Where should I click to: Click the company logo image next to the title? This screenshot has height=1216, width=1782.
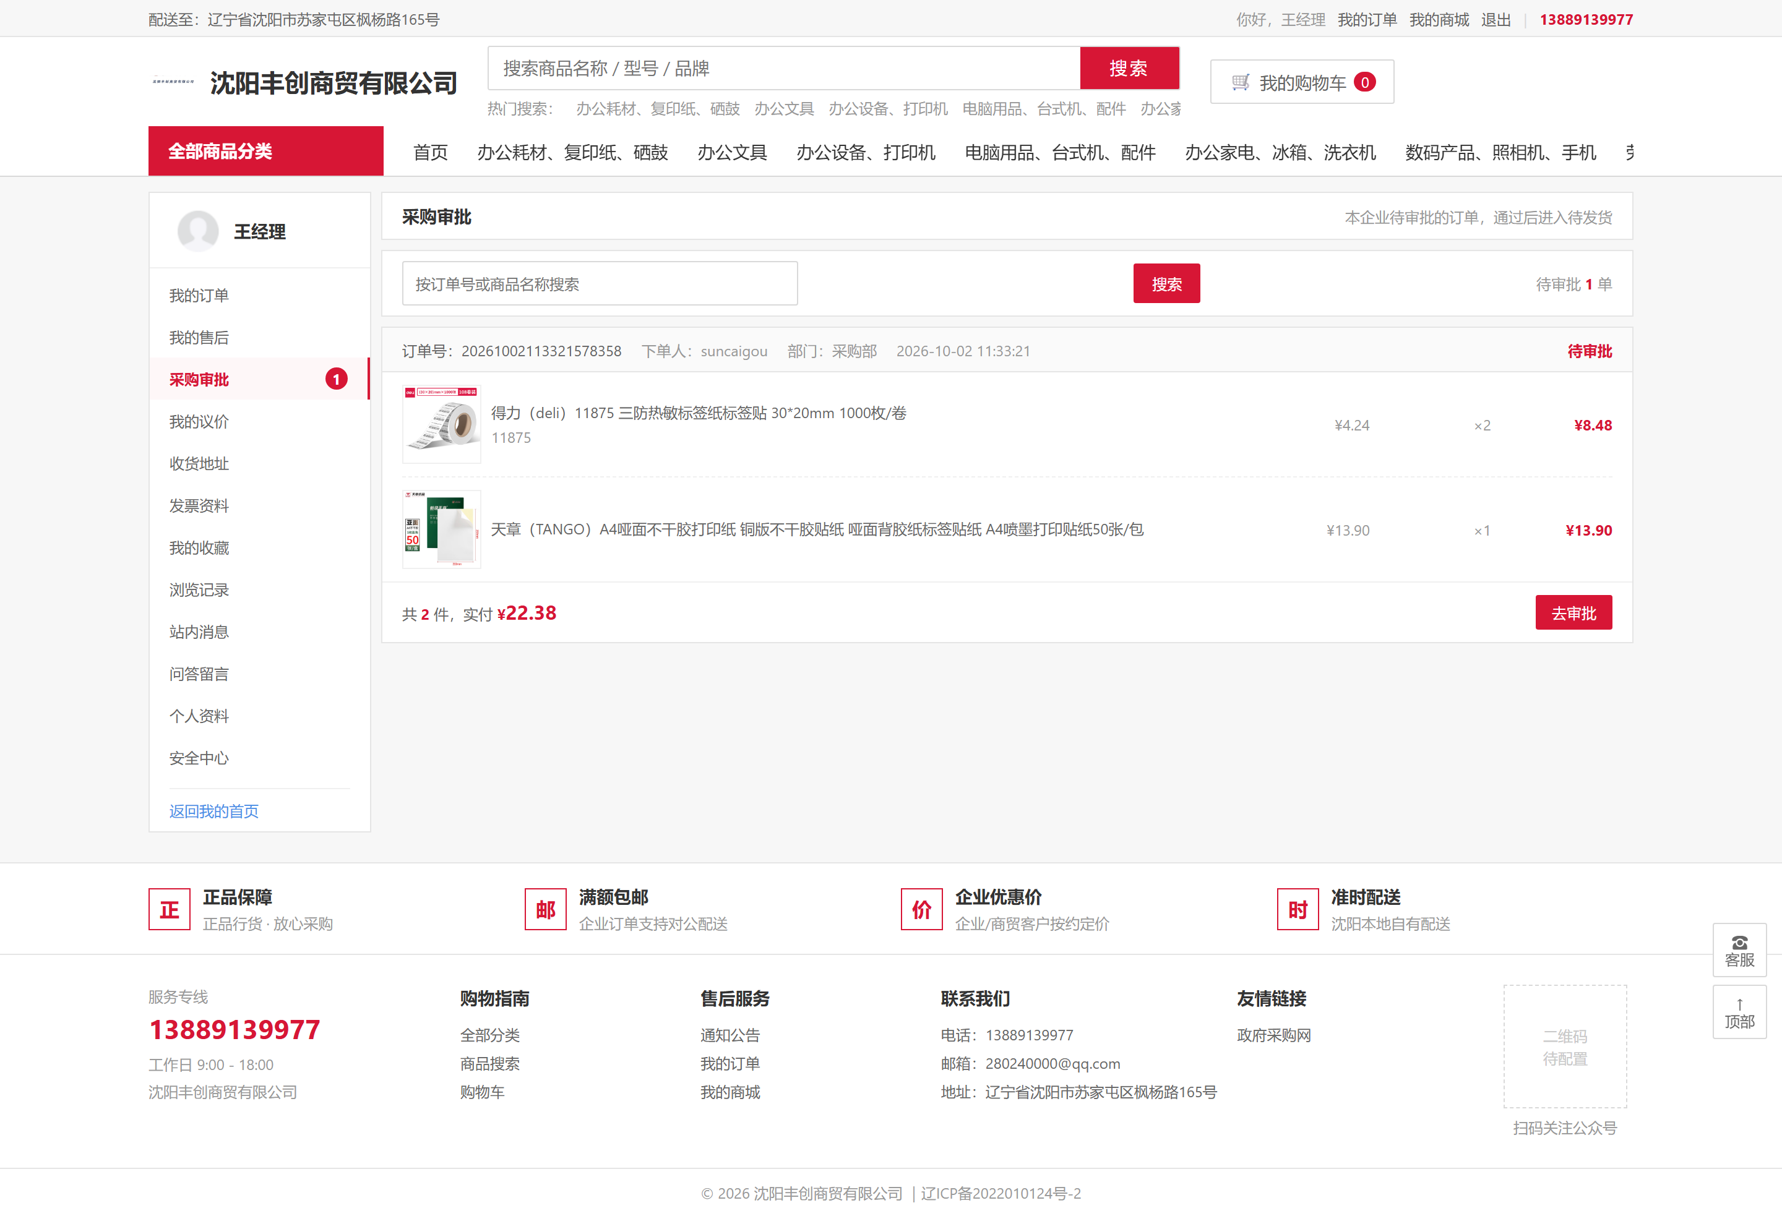[x=173, y=81]
